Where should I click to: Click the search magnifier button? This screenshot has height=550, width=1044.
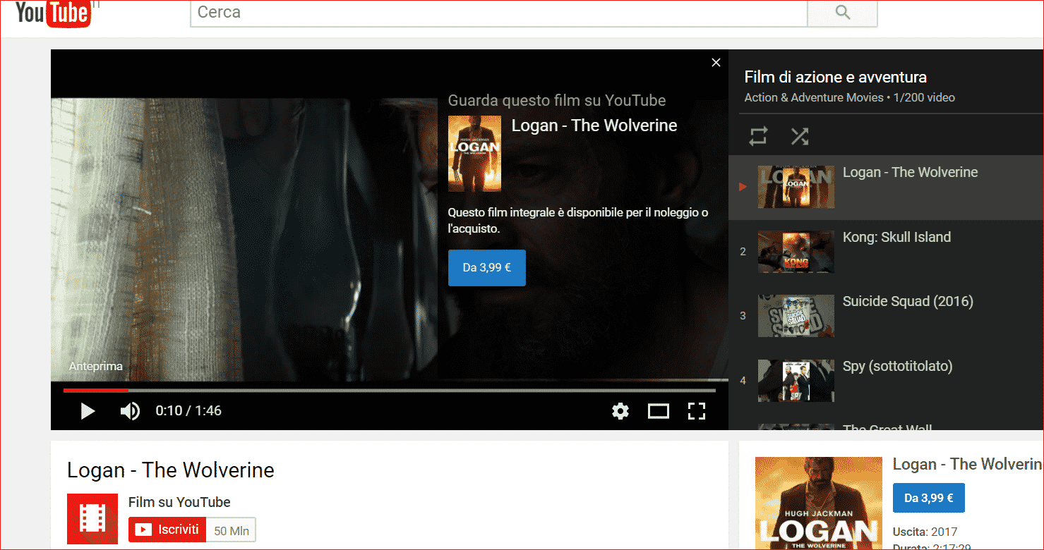point(842,13)
